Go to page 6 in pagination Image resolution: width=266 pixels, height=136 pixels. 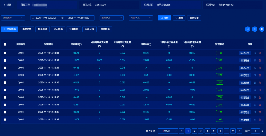[x=220, y=131]
